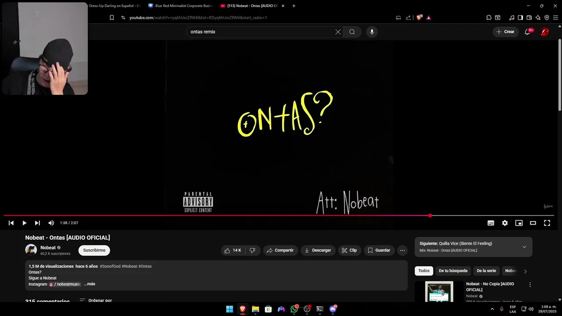562x316 pixels.
Task: Open Ordenar por sort dropdown
Action: click(96, 301)
